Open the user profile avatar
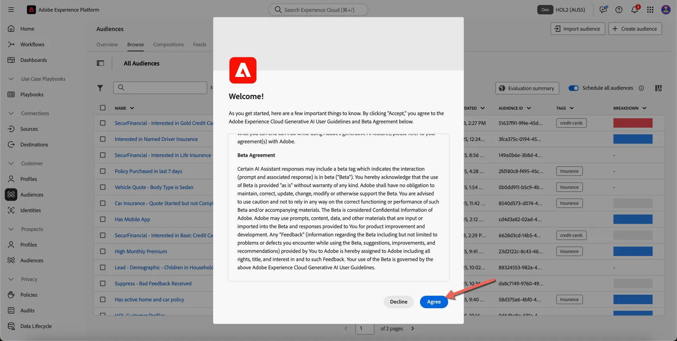This screenshot has width=677, height=341. (x=666, y=10)
